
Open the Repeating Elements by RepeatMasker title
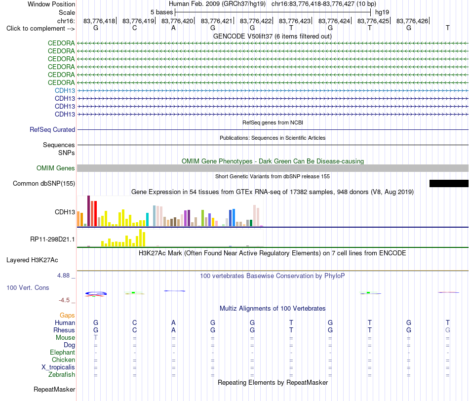pyautogui.click(x=273, y=382)
